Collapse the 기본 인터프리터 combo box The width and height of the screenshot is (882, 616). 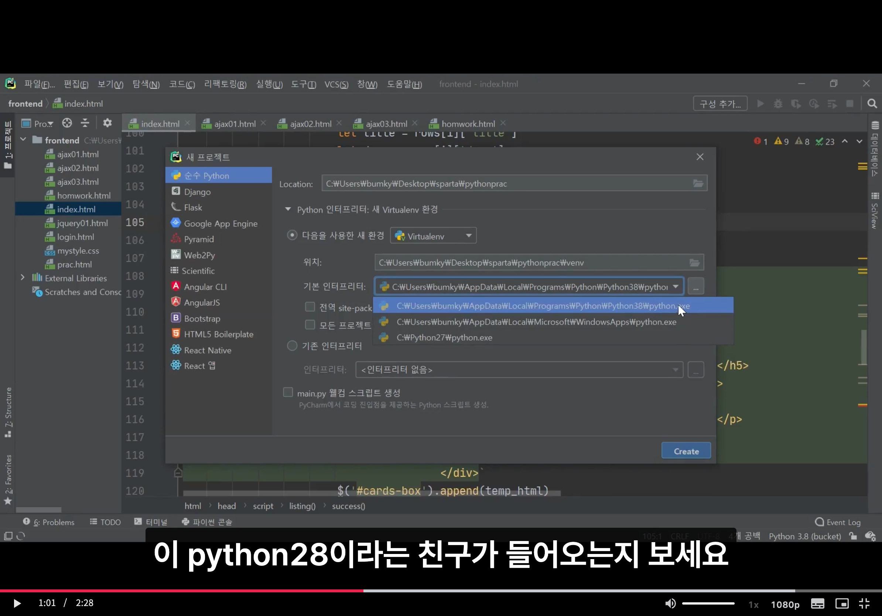click(x=676, y=287)
